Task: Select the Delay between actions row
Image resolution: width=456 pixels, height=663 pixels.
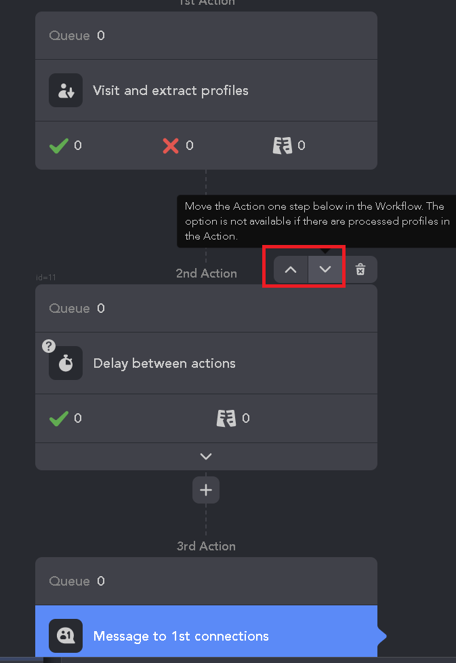Action: coord(206,363)
